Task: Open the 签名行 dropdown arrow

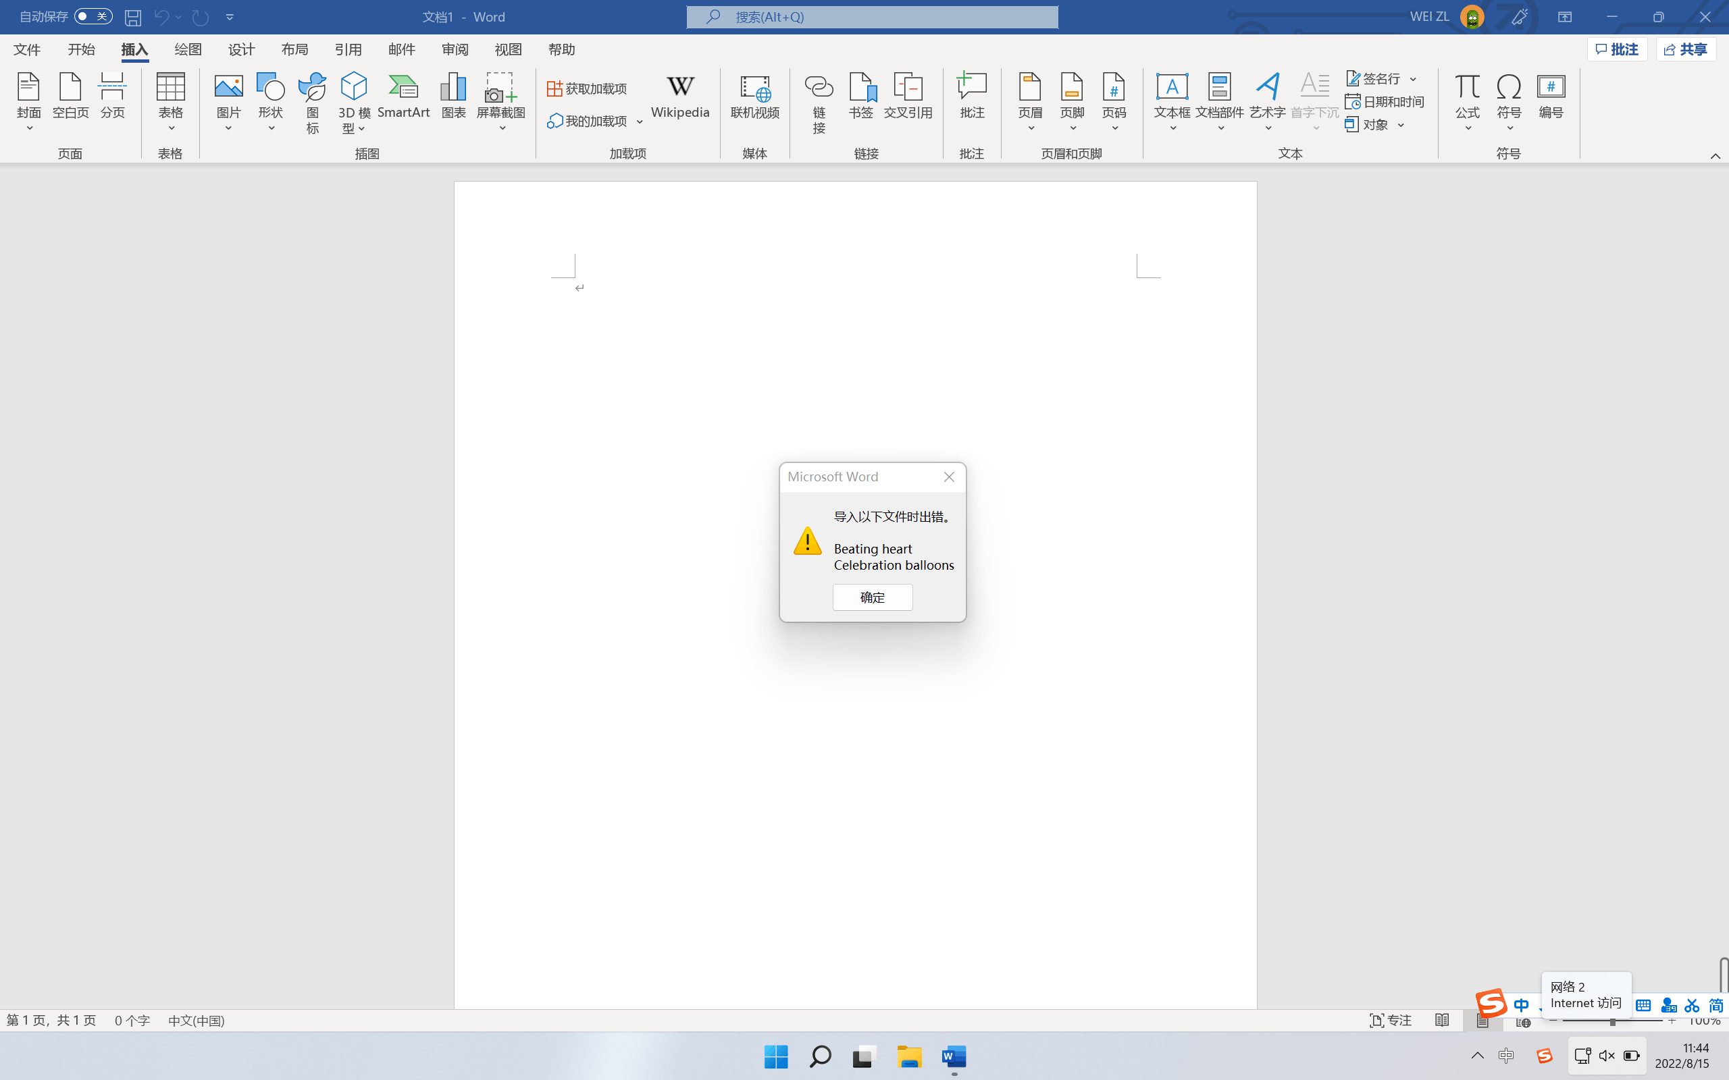Action: (x=1413, y=79)
